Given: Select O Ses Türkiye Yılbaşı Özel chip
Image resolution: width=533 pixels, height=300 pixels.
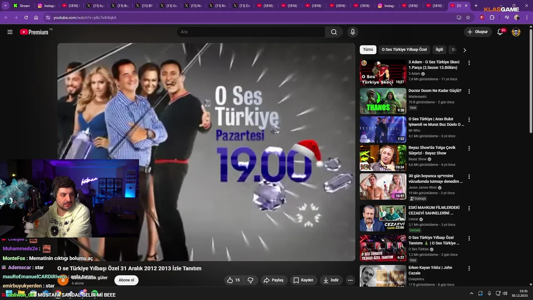Looking at the screenshot, I should [404, 50].
